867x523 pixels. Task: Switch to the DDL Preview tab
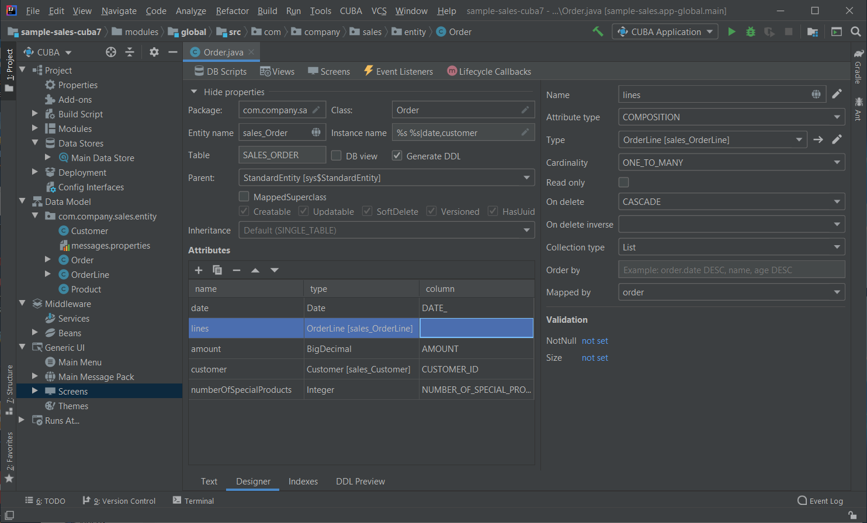[x=360, y=481]
